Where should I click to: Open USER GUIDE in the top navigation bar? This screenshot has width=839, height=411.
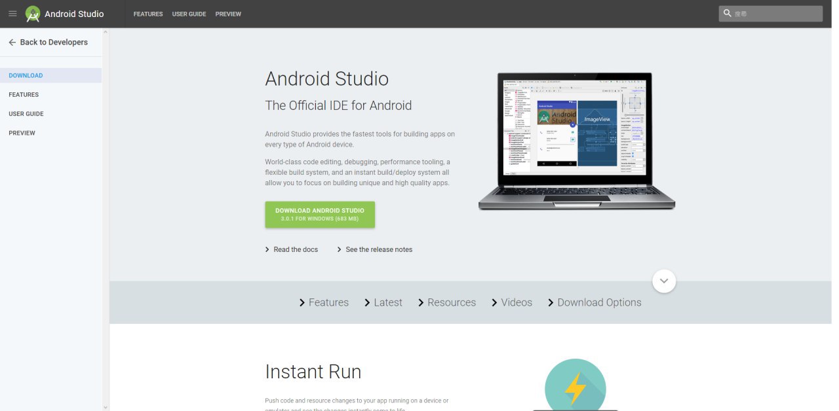click(189, 14)
